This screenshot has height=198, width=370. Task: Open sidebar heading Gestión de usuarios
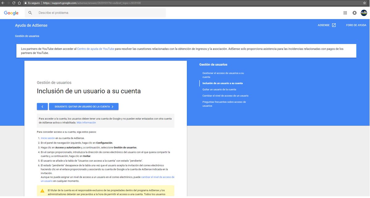[x=213, y=65]
